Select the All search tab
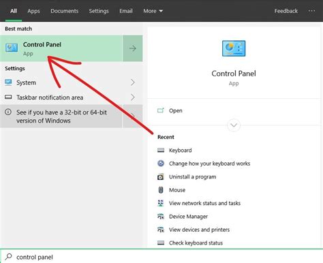The width and height of the screenshot is (323, 263). pos(14,11)
